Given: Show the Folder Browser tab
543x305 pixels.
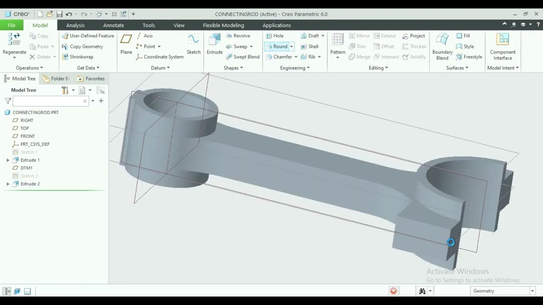Looking at the screenshot, I should click(x=56, y=79).
